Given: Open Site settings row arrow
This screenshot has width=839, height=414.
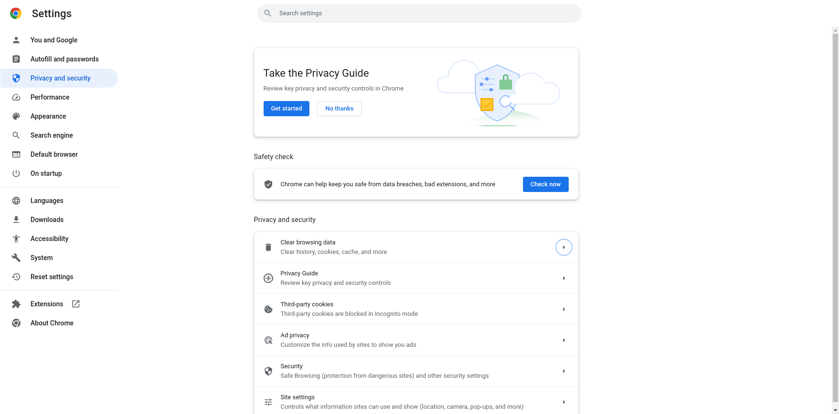Looking at the screenshot, I should (x=563, y=402).
